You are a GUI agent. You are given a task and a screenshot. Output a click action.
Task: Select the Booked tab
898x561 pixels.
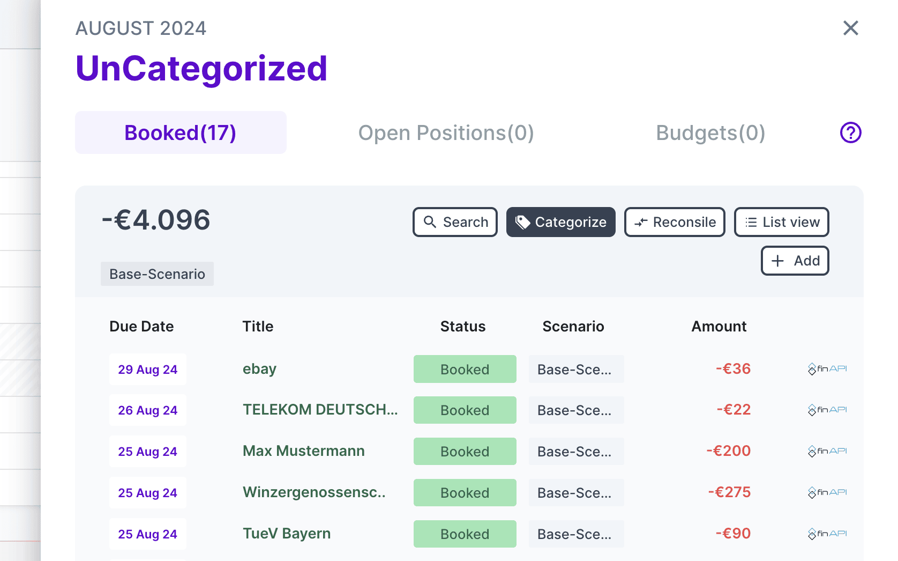coord(181,133)
